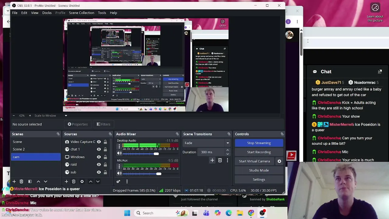Open the Scene Collection menu

[81, 13]
